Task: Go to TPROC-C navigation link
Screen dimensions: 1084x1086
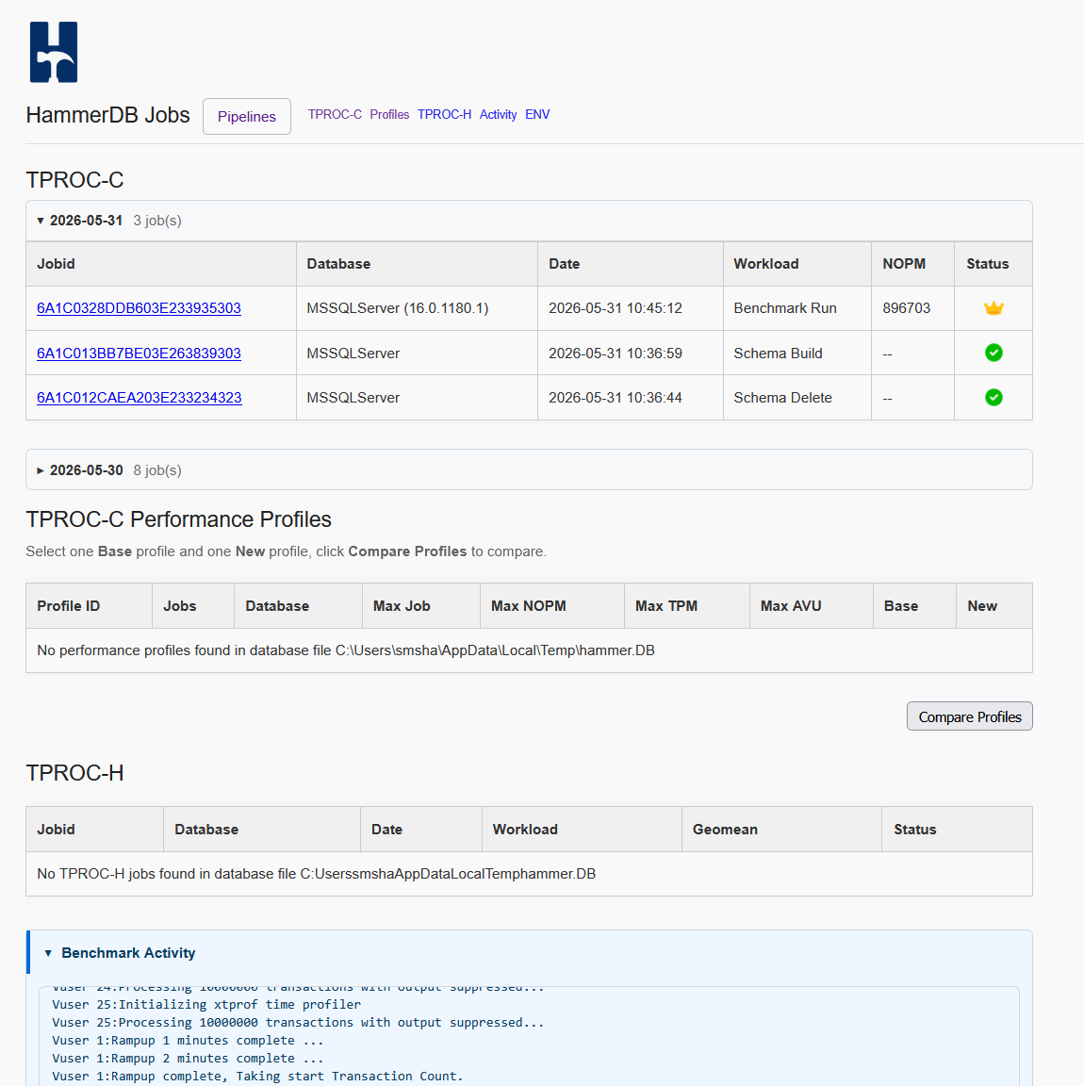Action: click(335, 115)
